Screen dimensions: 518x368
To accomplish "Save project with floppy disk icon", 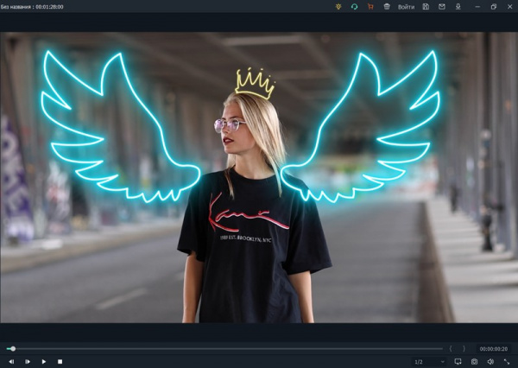I will click(x=426, y=7).
